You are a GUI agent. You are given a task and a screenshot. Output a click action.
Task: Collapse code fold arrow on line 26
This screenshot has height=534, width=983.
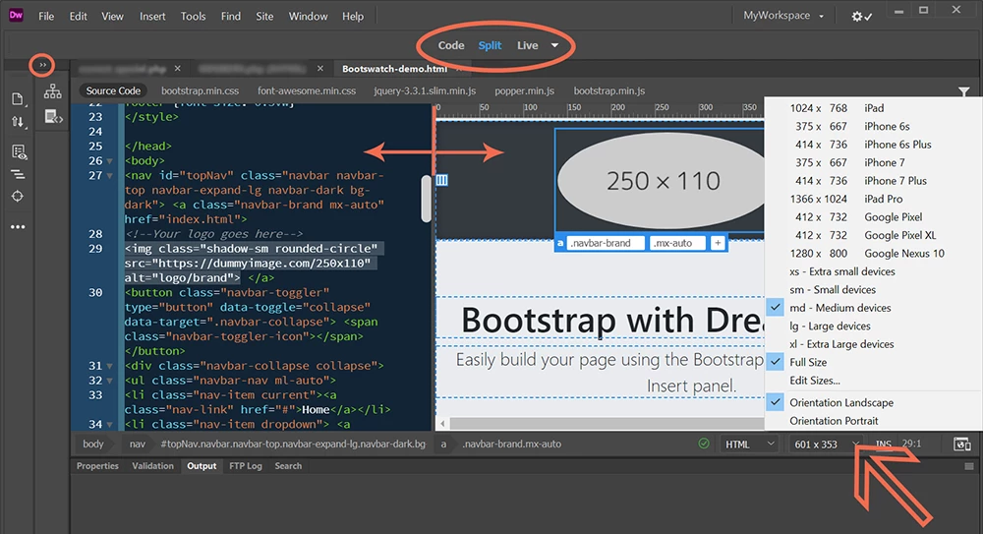click(x=110, y=161)
